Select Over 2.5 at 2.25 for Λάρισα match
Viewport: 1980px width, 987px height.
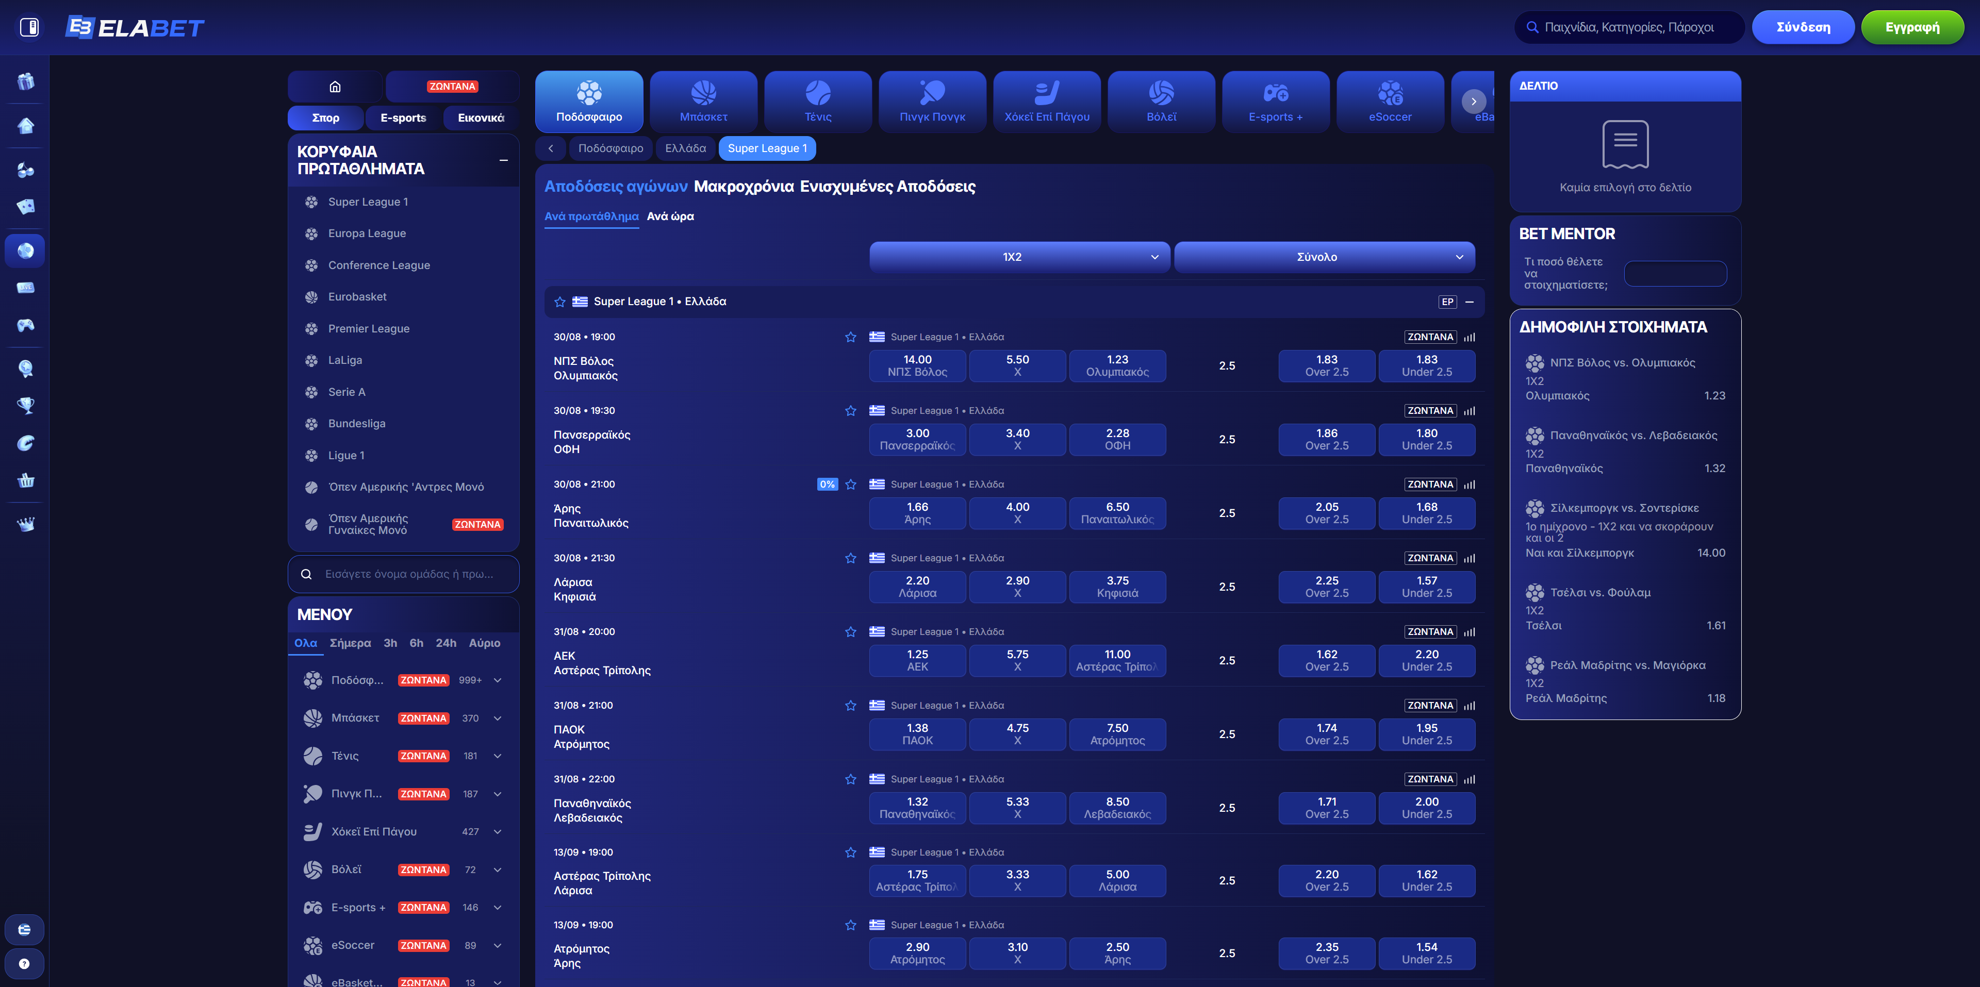click(x=1326, y=587)
